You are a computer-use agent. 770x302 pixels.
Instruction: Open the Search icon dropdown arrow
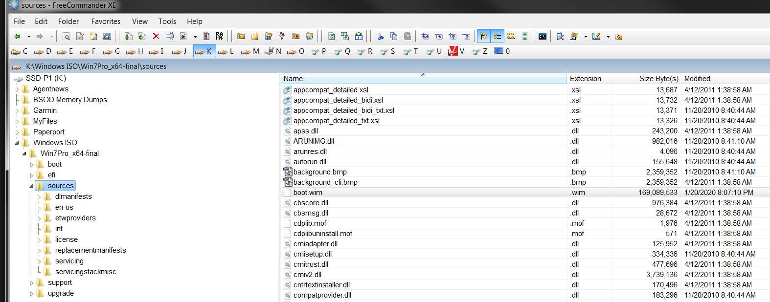pos(195,37)
